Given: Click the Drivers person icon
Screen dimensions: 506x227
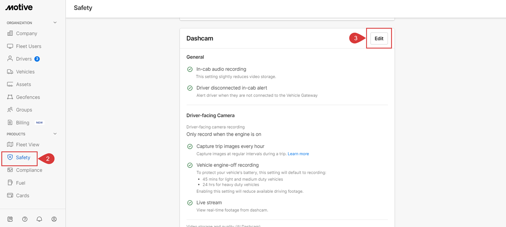Looking at the screenshot, I should pyautogui.click(x=10, y=59).
